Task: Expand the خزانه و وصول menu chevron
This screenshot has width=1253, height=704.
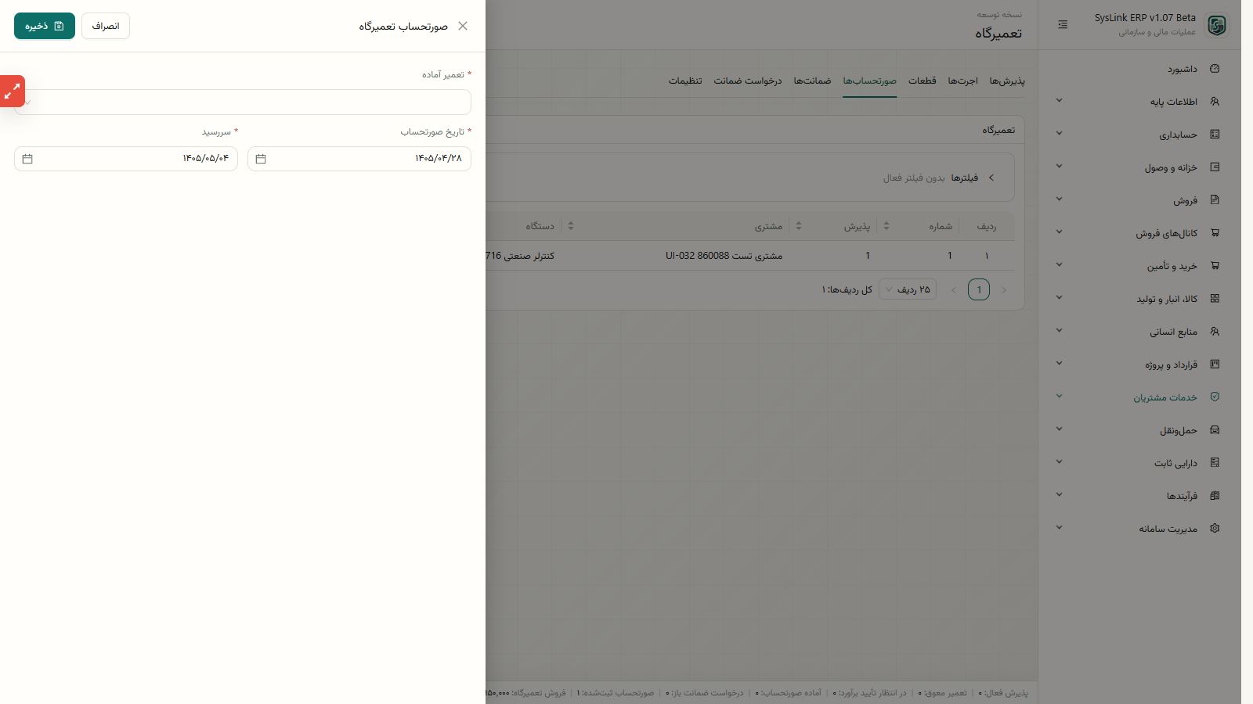Action: point(1059,167)
